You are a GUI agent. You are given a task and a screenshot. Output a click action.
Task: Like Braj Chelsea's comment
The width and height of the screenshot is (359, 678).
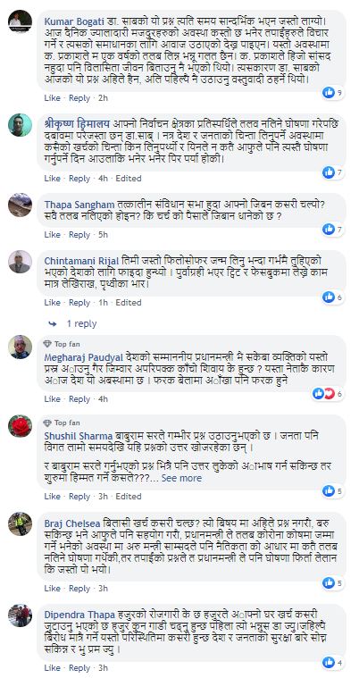(x=53, y=589)
